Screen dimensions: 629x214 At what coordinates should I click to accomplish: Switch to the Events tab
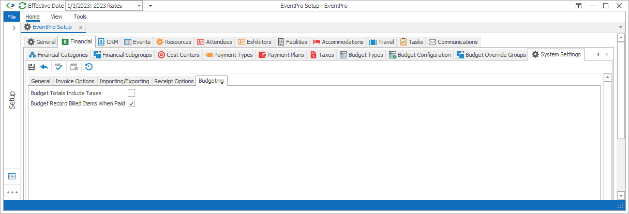tap(137, 42)
